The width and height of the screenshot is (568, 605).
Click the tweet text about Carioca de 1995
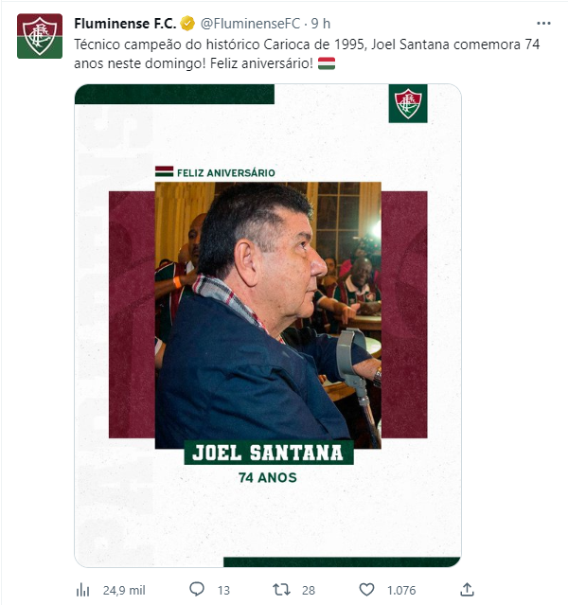307,54
